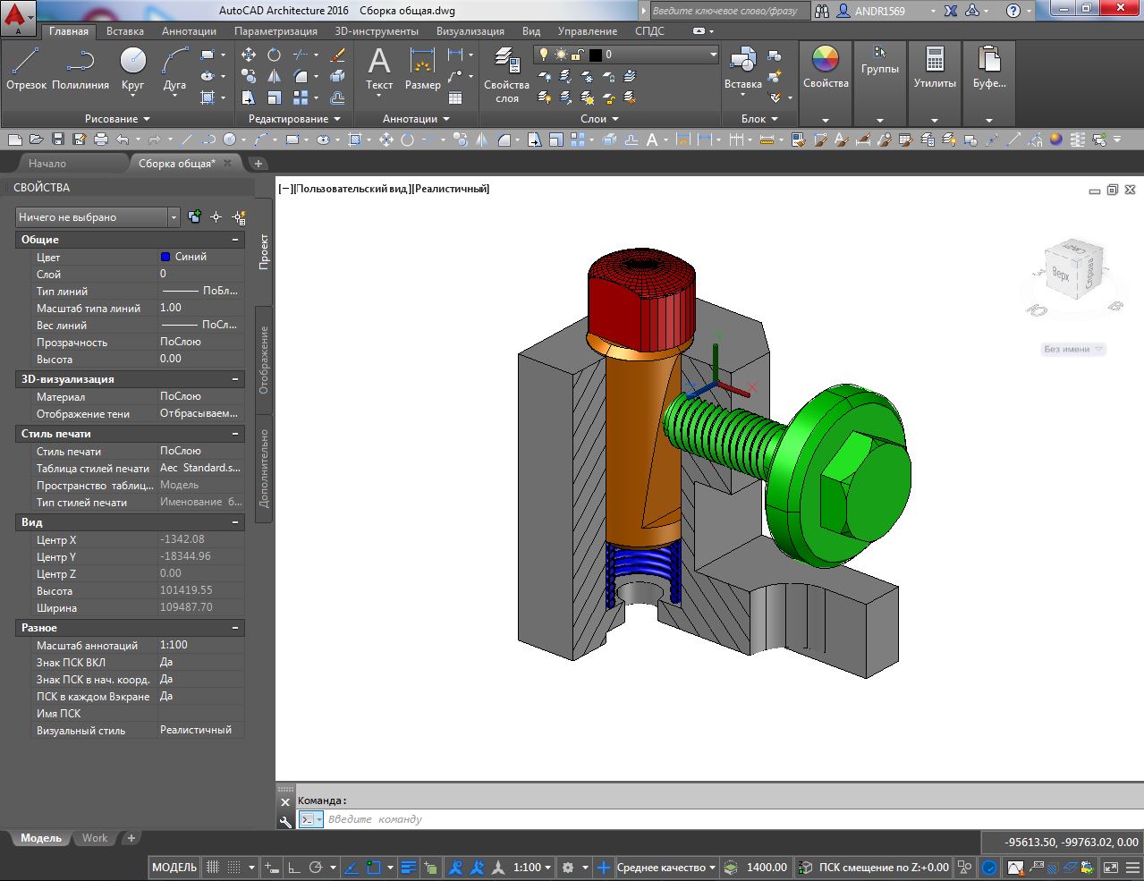The width and height of the screenshot is (1144, 881).
Task: Open the 'Ничего не выбрано' selection dropdown
Action: (x=98, y=217)
